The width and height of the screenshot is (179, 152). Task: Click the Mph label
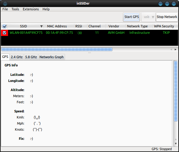(x=21, y=123)
